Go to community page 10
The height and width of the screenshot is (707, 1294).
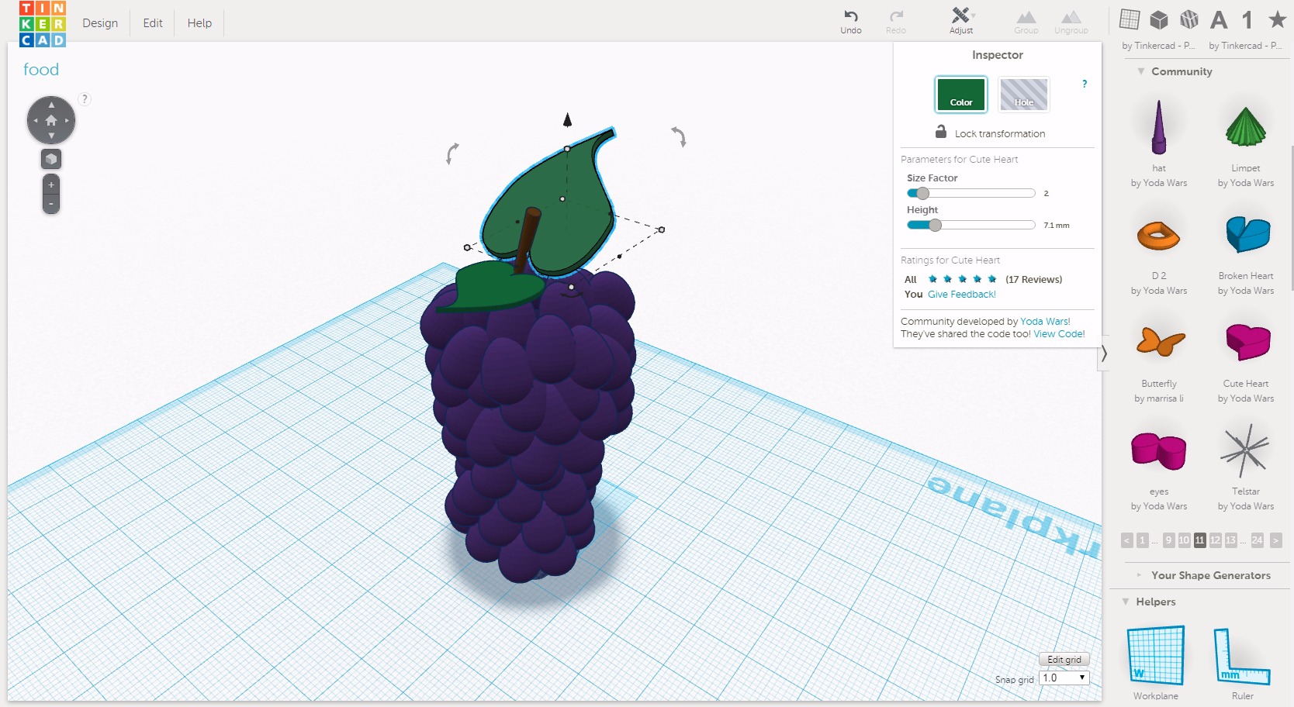tap(1184, 540)
